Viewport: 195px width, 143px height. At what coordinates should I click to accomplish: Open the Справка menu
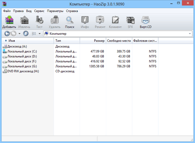coord(72,11)
